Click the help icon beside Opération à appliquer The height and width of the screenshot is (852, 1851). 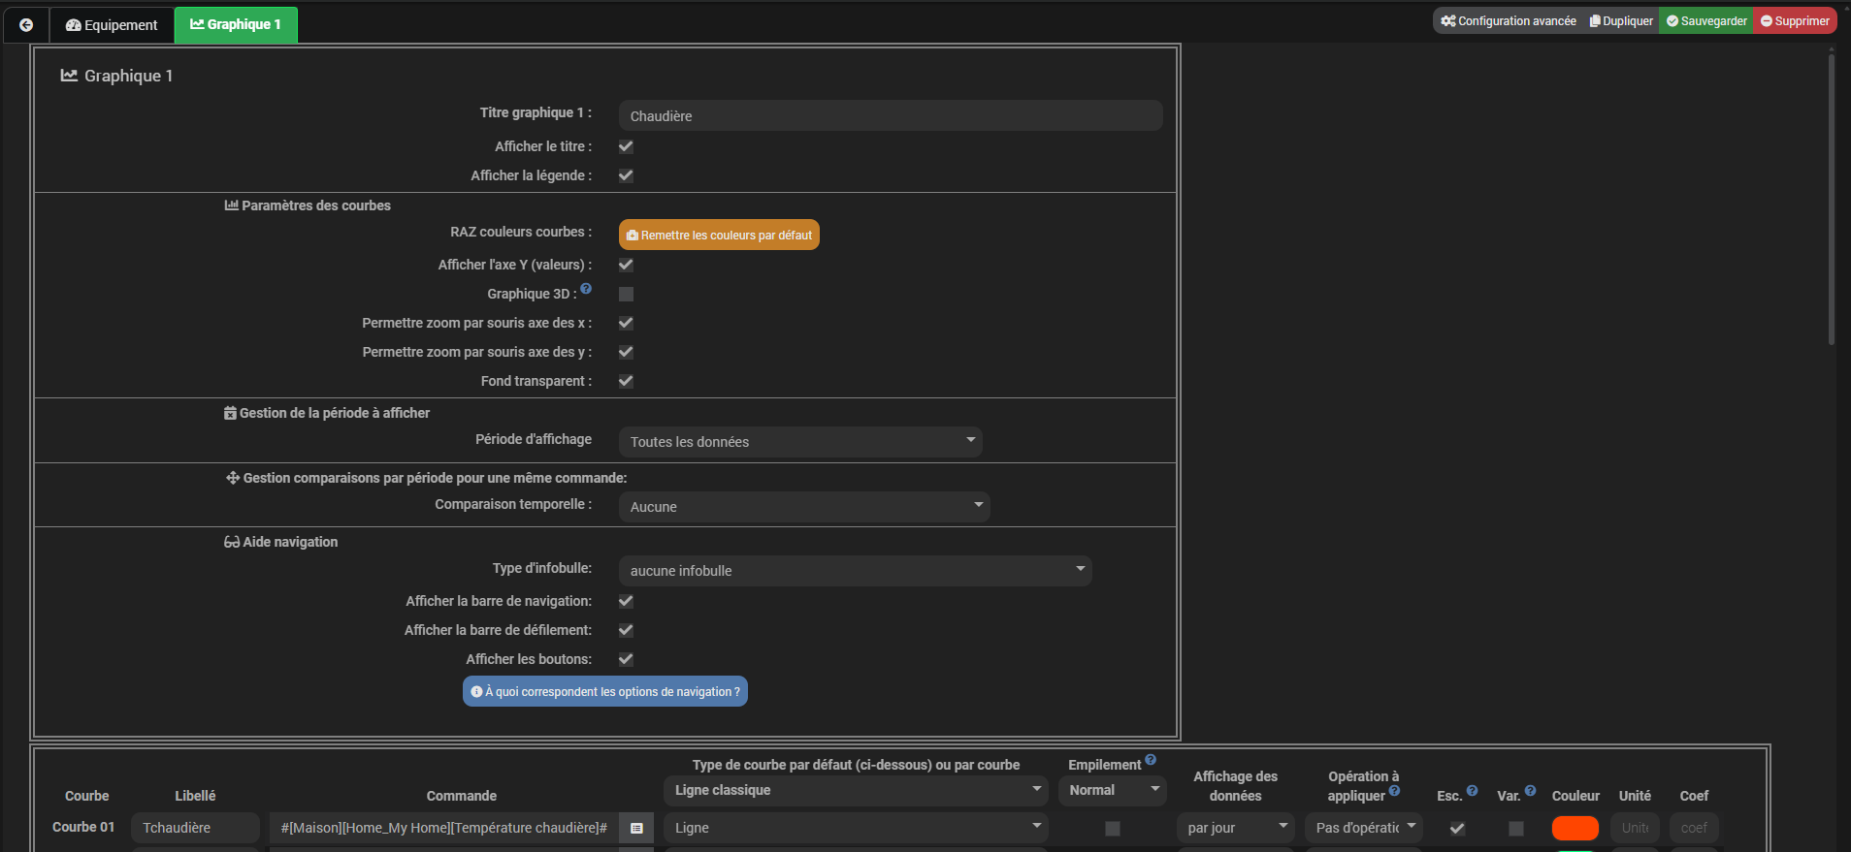tap(1394, 791)
